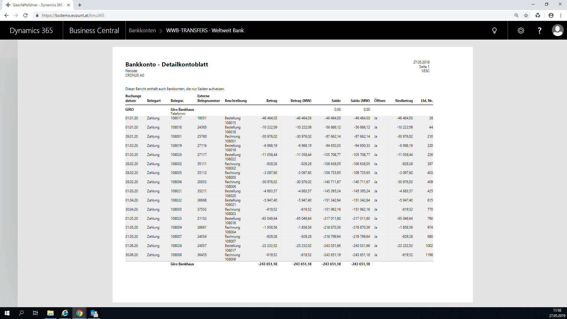Image resolution: width=567 pixels, height=319 pixels.
Task: Click Belegnr. 108003
Action: tap(176, 209)
